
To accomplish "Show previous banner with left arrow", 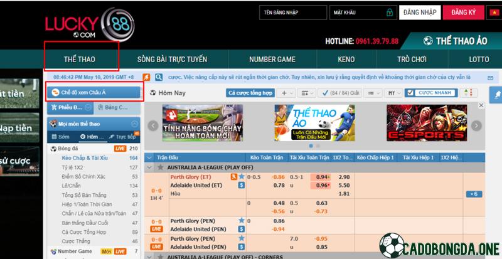I will click(x=152, y=125).
